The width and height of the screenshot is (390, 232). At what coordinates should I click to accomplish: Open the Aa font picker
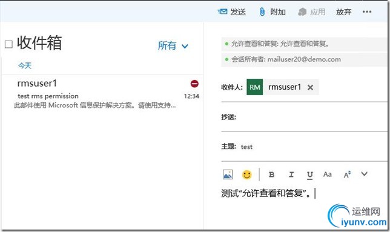click(327, 174)
